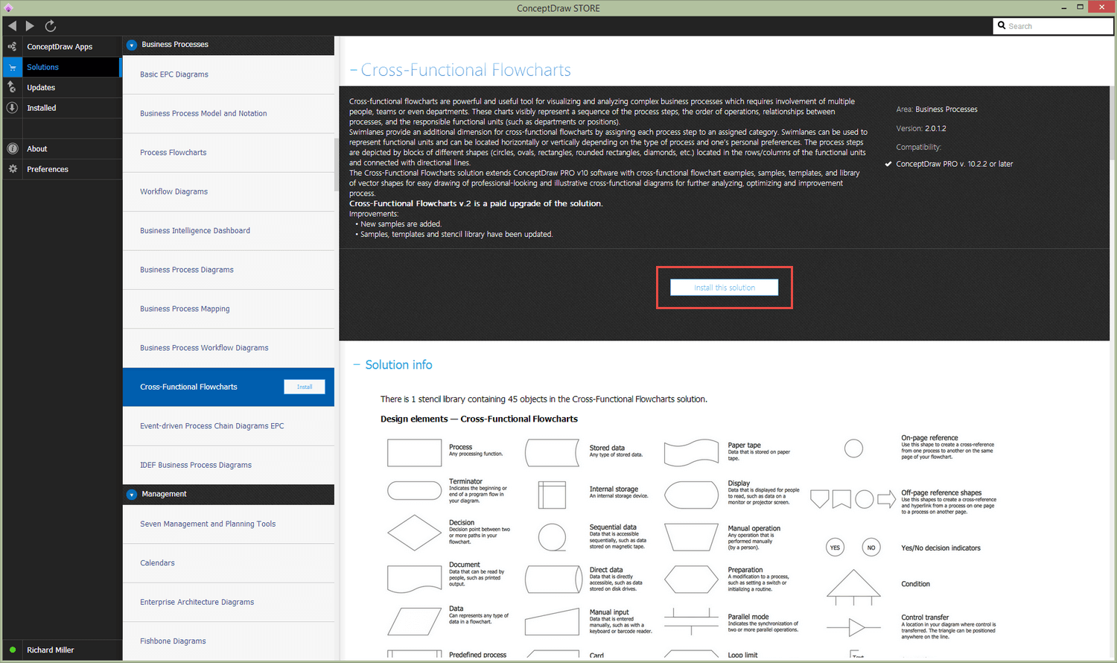
Task: Click the Manual input shape
Action: (x=552, y=621)
